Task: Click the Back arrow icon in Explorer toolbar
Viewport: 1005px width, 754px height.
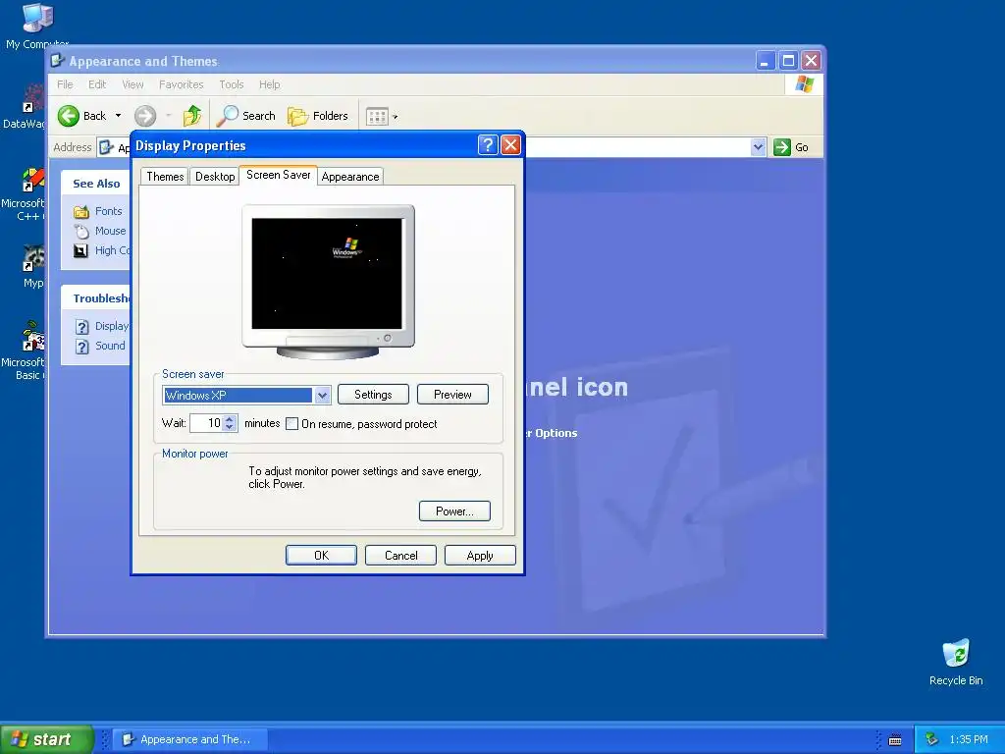Action: click(68, 116)
